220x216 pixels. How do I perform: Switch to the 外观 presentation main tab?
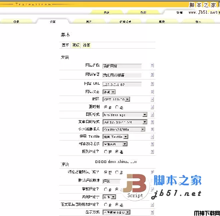143,12
